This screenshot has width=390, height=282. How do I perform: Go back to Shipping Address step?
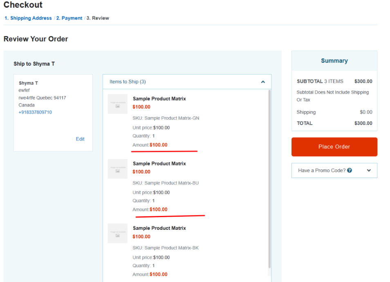point(28,18)
